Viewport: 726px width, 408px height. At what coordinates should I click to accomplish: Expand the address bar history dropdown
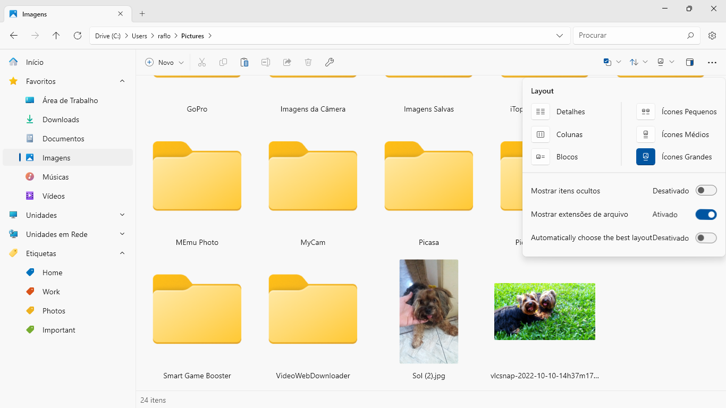click(x=560, y=36)
